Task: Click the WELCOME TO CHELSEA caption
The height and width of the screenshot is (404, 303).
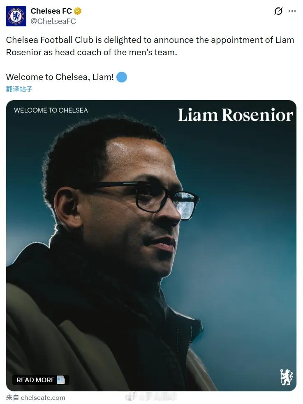Action: [x=51, y=110]
